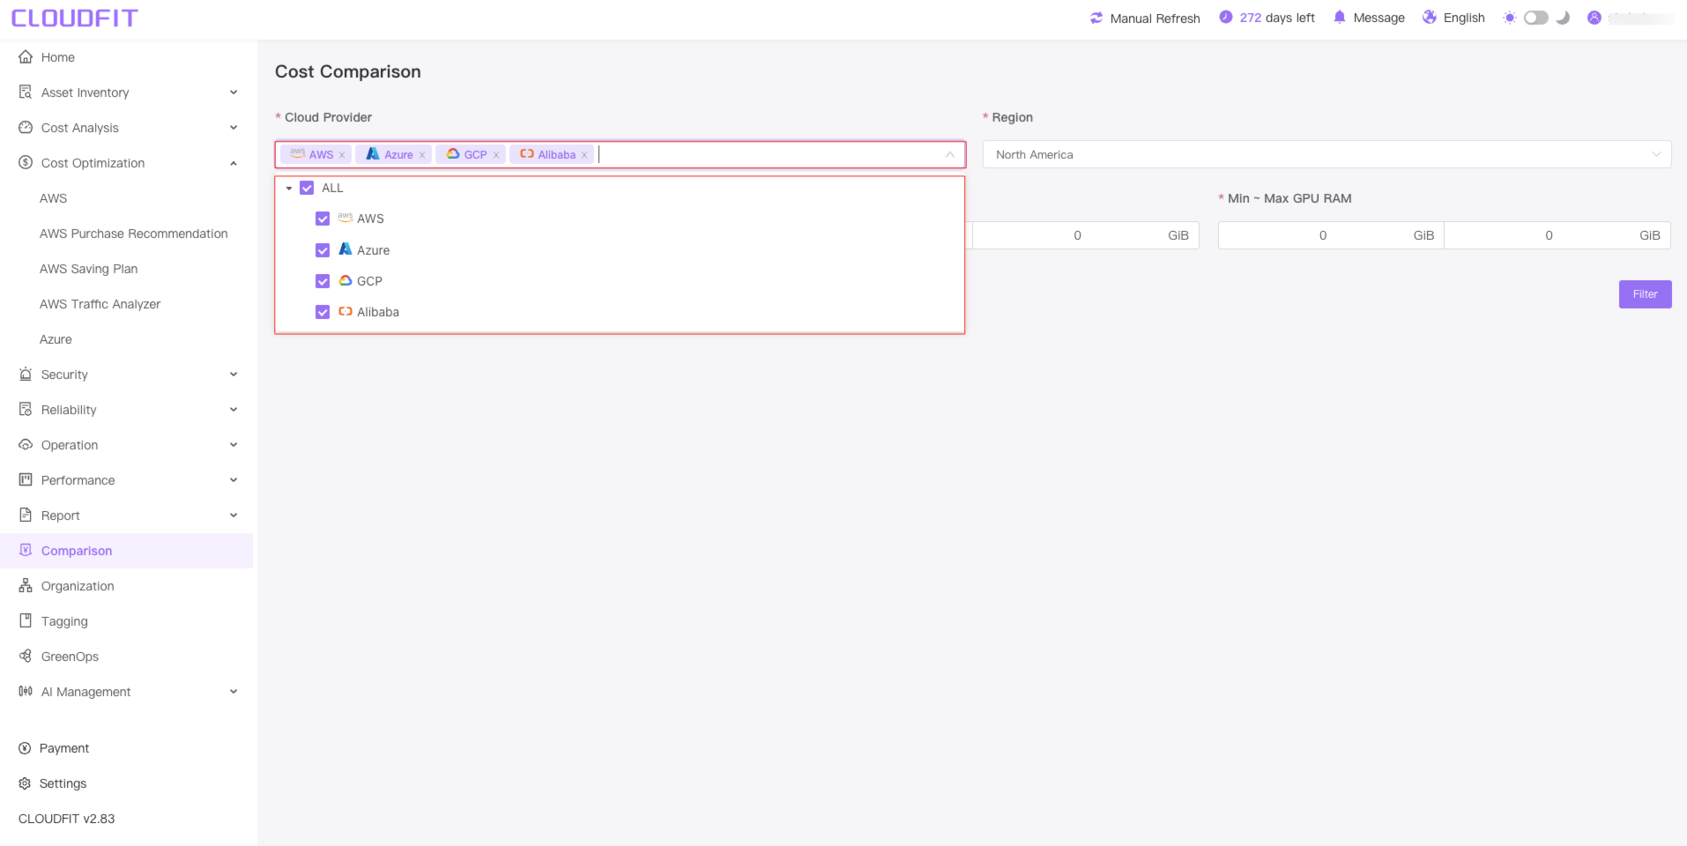Open Azure under Cost Optimization

click(x=56, y=339)
